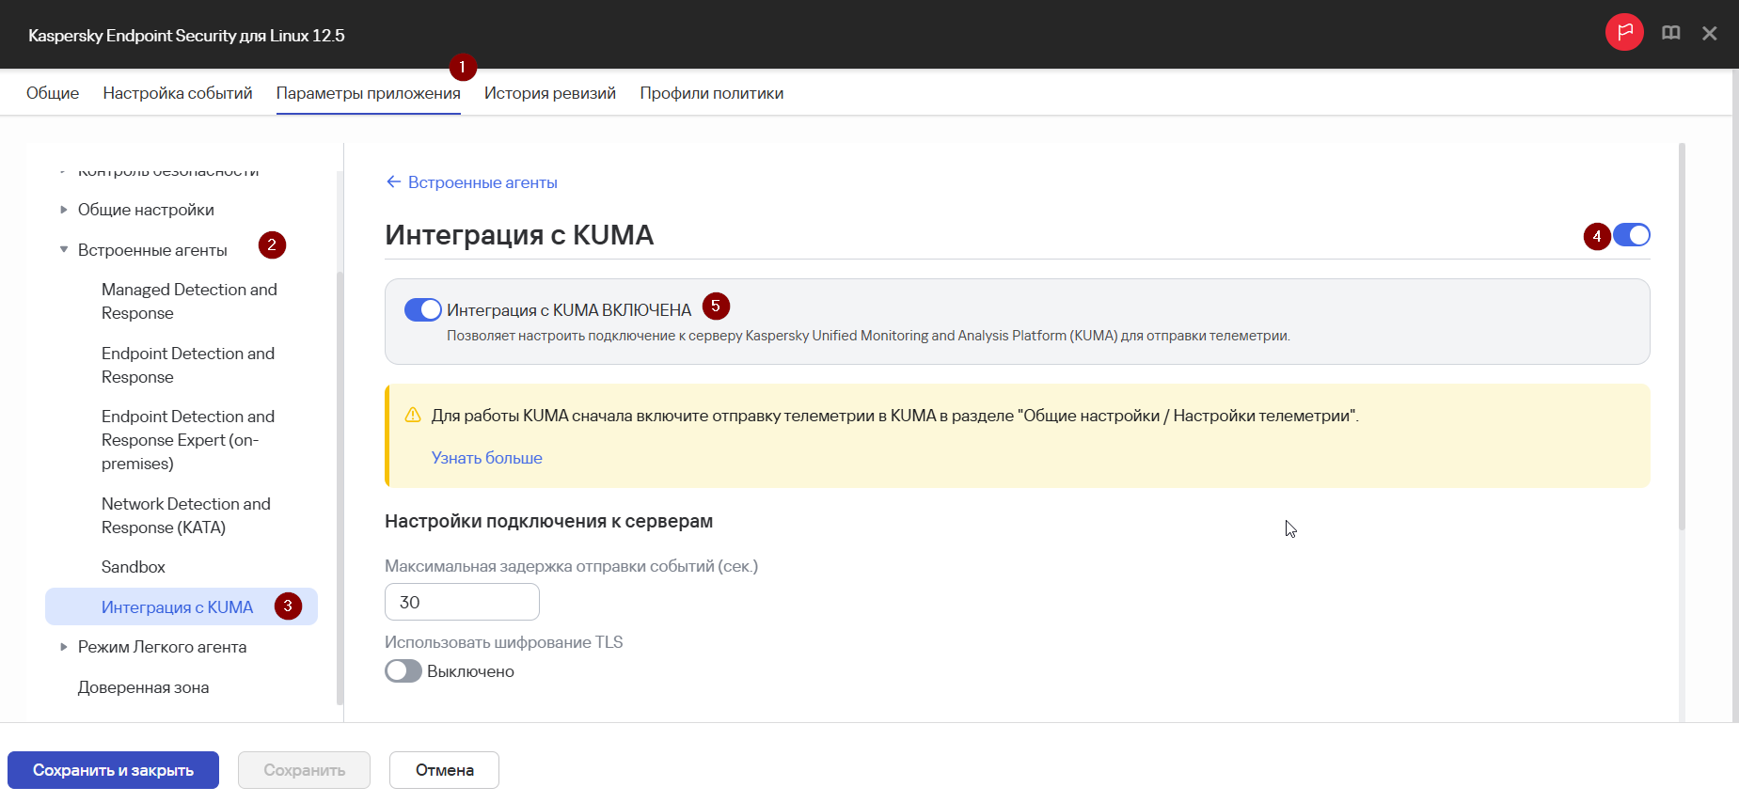
Task: Follow the Узнать больше link
Action: click(487, 458)
